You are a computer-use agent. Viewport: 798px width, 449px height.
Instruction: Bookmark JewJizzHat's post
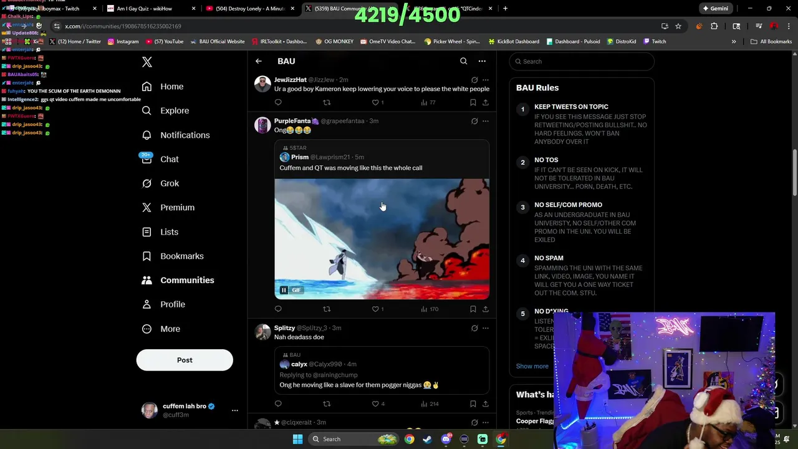(x=473, y=102)
